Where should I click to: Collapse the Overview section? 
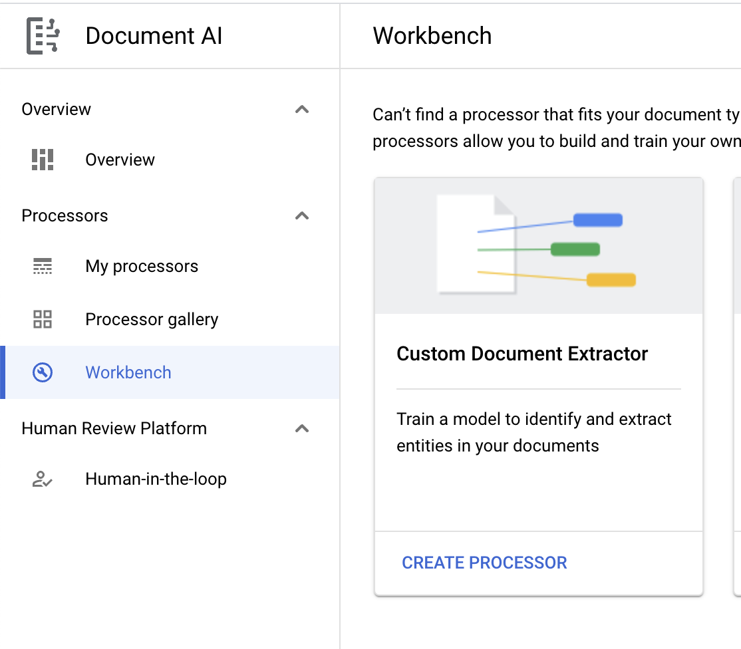[x=303, y=109]
